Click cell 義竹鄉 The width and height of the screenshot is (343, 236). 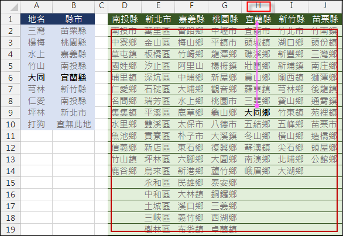coord(191,218)
